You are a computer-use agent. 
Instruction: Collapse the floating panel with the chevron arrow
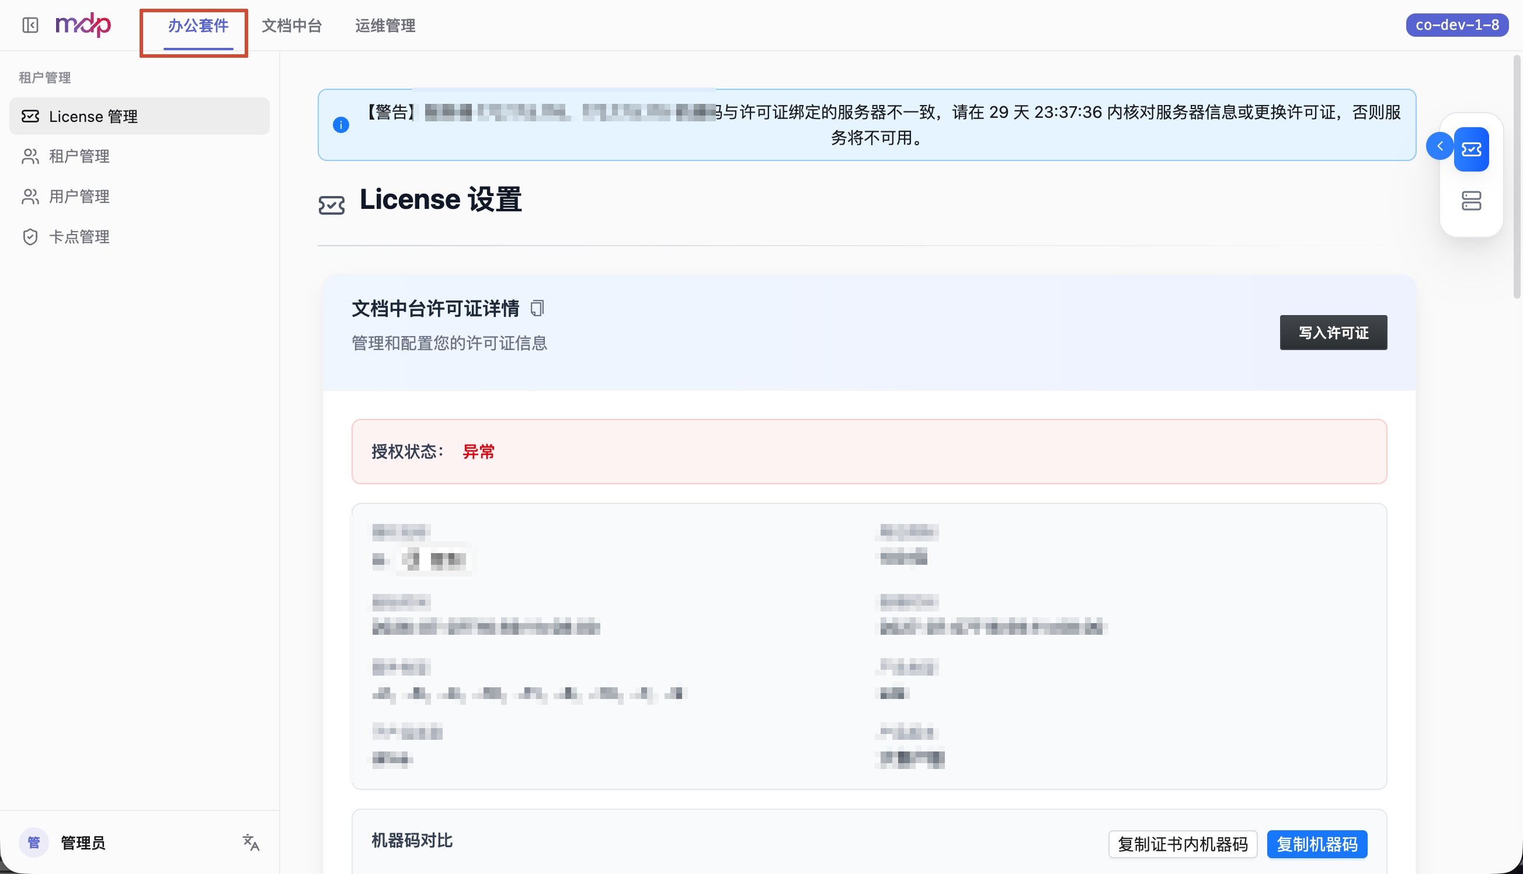pyautogui.click(x=1440, y=146)
